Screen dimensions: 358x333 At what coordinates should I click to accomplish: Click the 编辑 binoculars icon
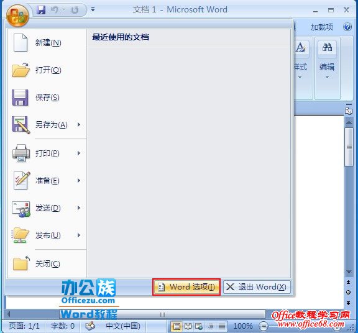tap(327, 47)
